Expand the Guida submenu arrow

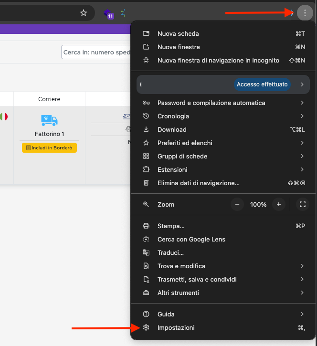302,314
